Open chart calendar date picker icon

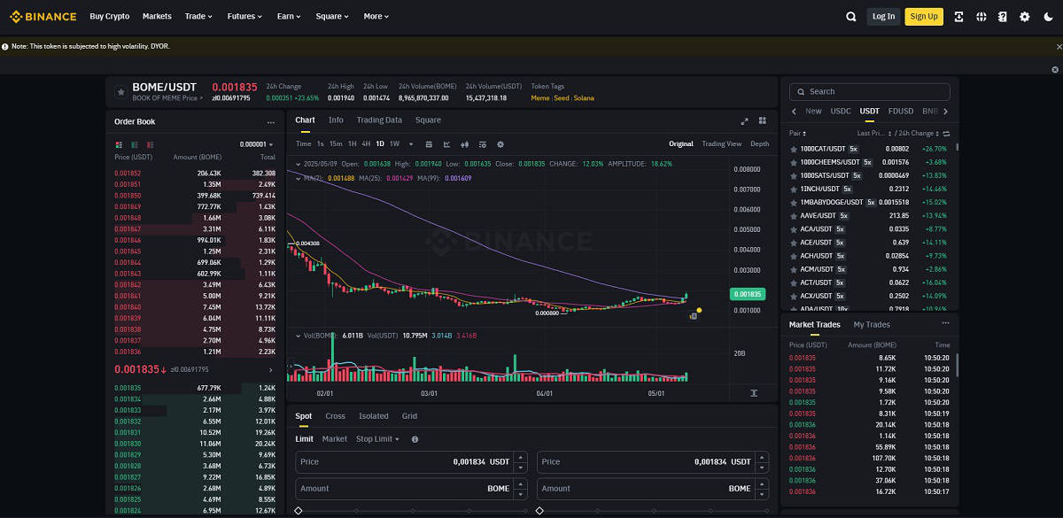tap(429, 143)
